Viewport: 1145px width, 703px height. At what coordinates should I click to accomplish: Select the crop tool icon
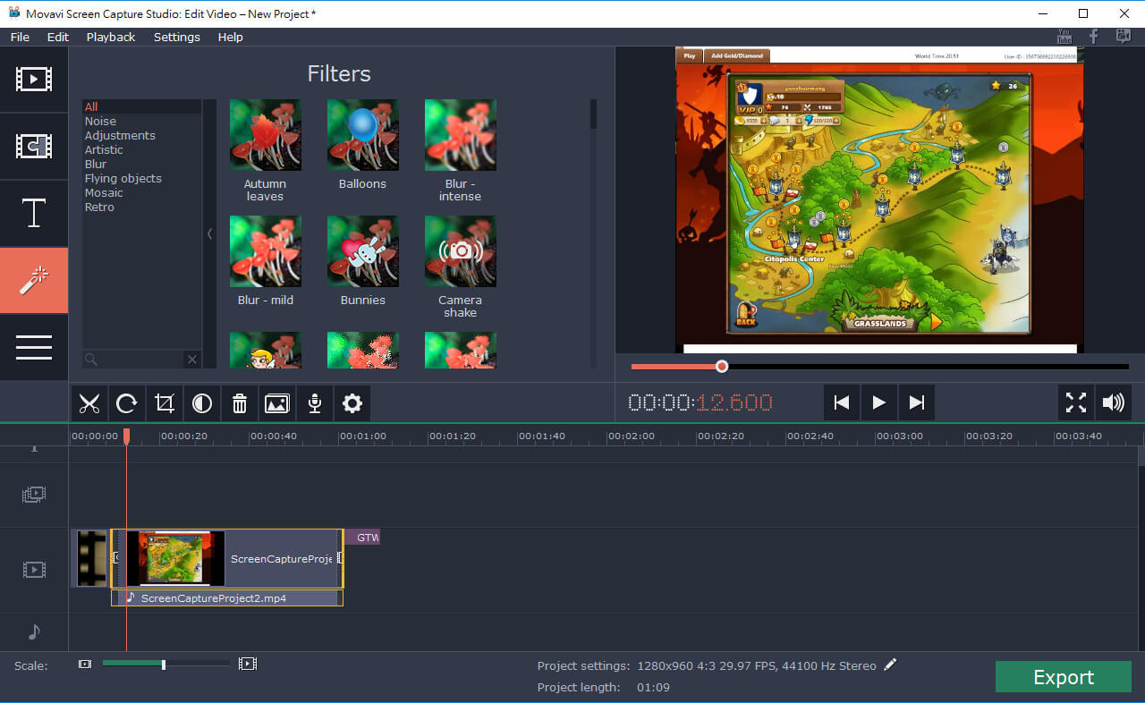[x=165, y=403]
